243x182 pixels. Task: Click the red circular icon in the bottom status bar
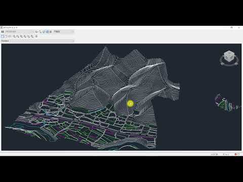pyautogui.click(x=236, y=154)
